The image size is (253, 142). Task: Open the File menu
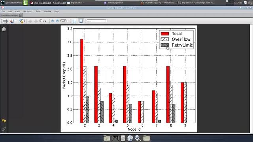[4, 11]
